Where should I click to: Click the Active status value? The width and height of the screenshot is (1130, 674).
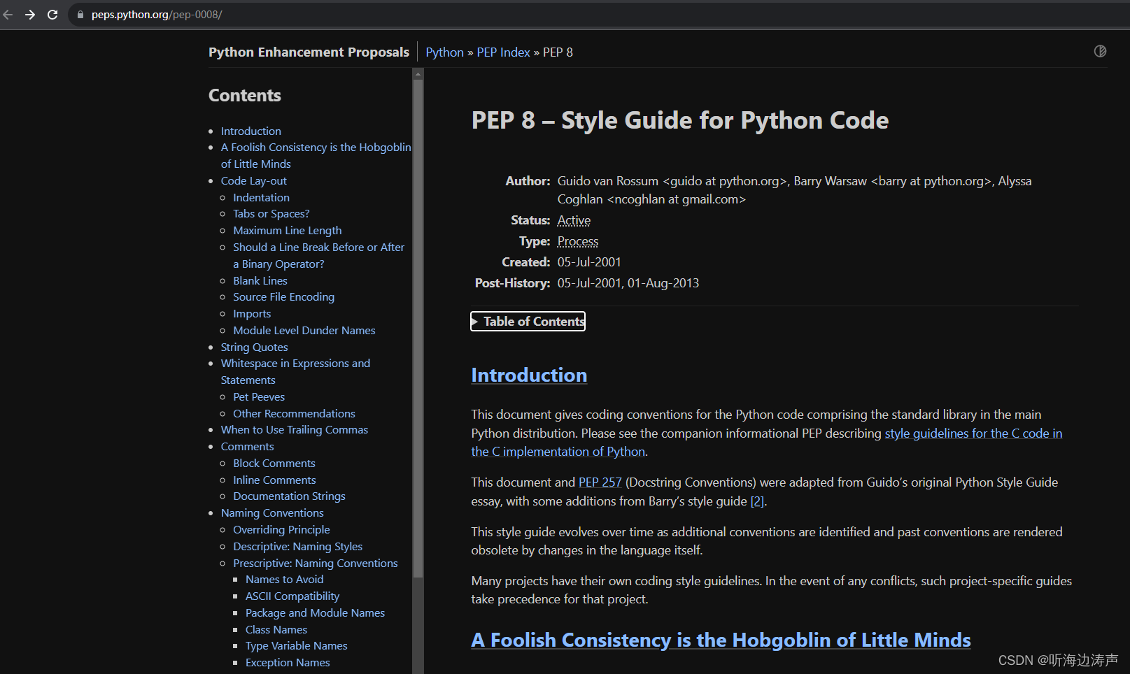pyautogui.click(x=574, y=220)
